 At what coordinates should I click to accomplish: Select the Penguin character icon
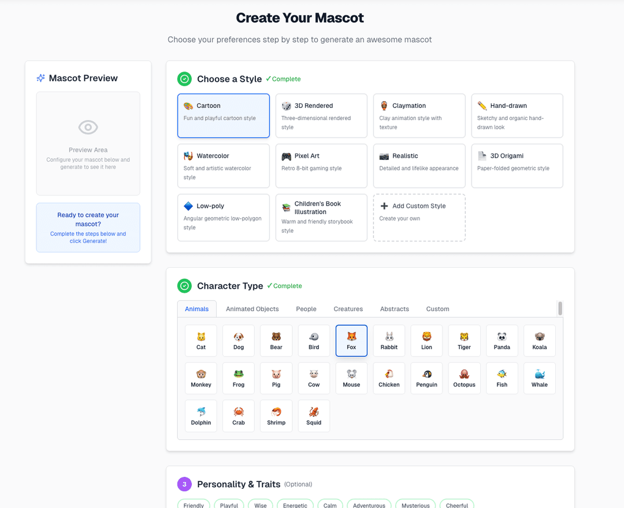point(426,378)
